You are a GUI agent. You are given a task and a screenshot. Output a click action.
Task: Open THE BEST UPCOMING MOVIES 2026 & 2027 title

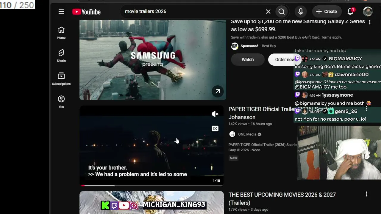click(282, 199)
